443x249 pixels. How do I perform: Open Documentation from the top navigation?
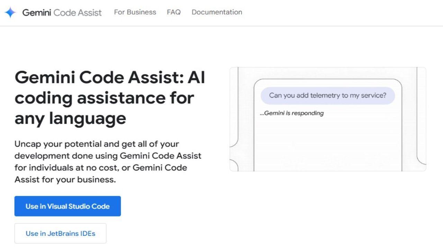click(x=217, y=12)
